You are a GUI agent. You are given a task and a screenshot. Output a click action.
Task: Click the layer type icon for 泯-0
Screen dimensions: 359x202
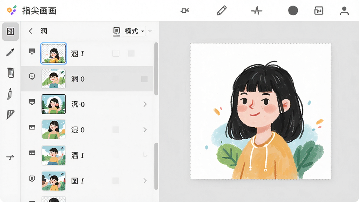(x=32, y=102)
